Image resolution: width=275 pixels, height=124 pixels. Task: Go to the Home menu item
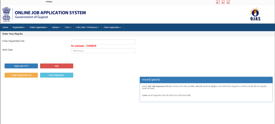[5, 27]
